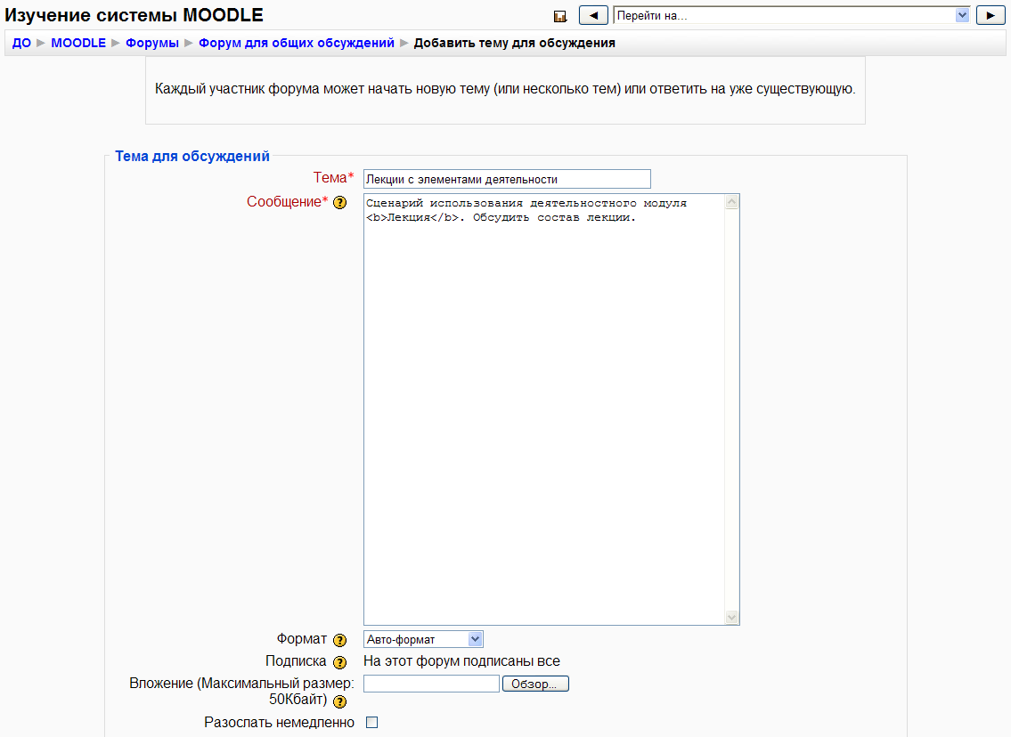This screenshot has width=1011, height=737.
Task: Open 'Форум для общих обсуждений' breadcrumb link
Action: pos(297,43)
